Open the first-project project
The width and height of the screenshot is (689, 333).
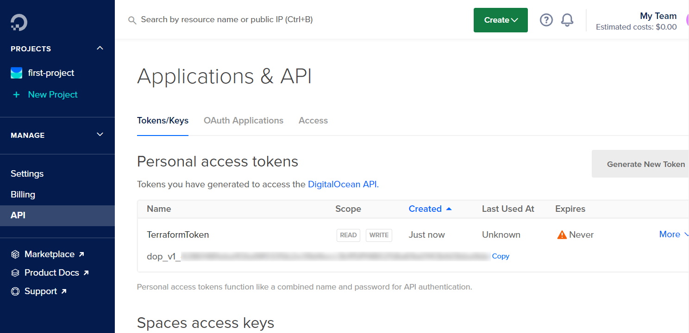51,73
